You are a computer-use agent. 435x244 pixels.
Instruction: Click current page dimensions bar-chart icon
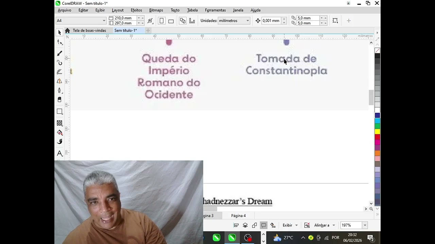(192, 21)
